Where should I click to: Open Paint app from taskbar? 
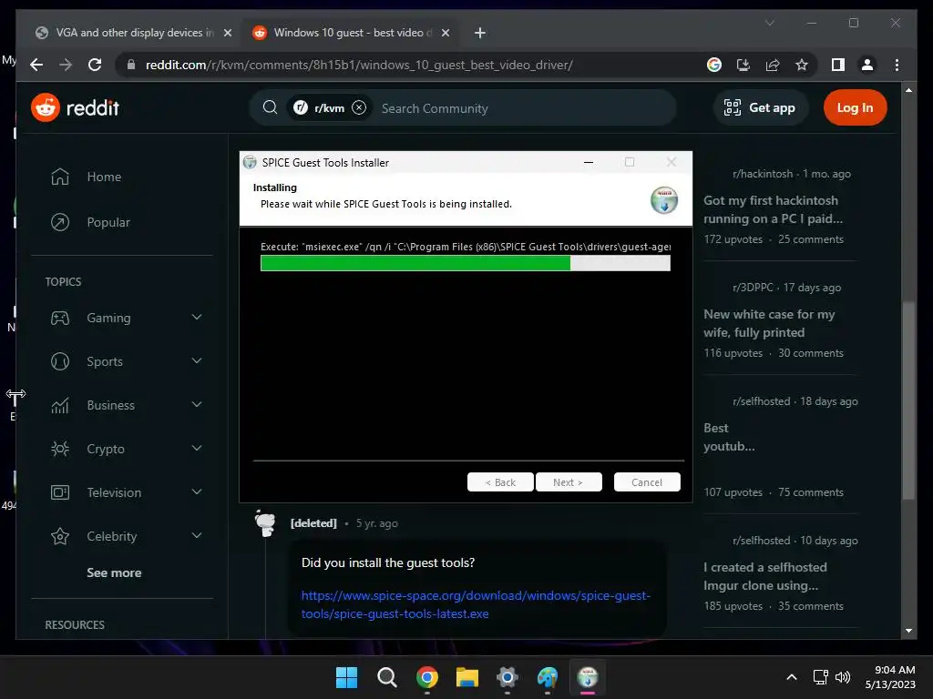[x=548, y=677]
